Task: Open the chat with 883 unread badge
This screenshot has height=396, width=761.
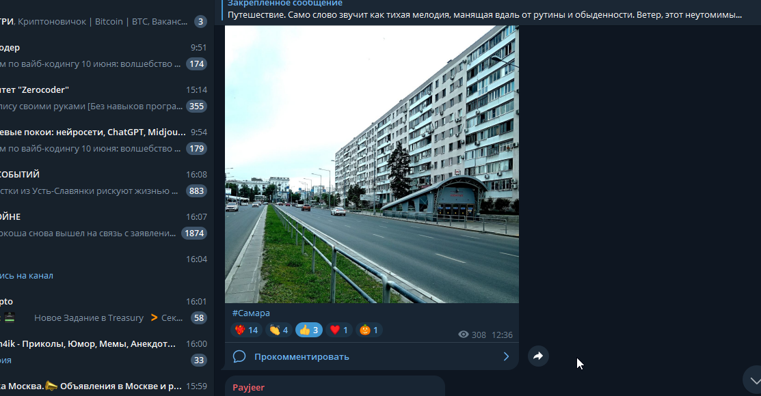Action: tap(105, 183)
